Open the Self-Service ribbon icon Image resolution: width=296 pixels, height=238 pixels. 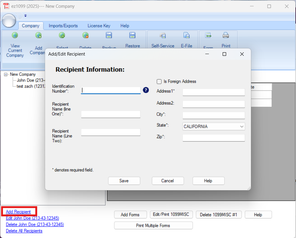tap(163, 36)
